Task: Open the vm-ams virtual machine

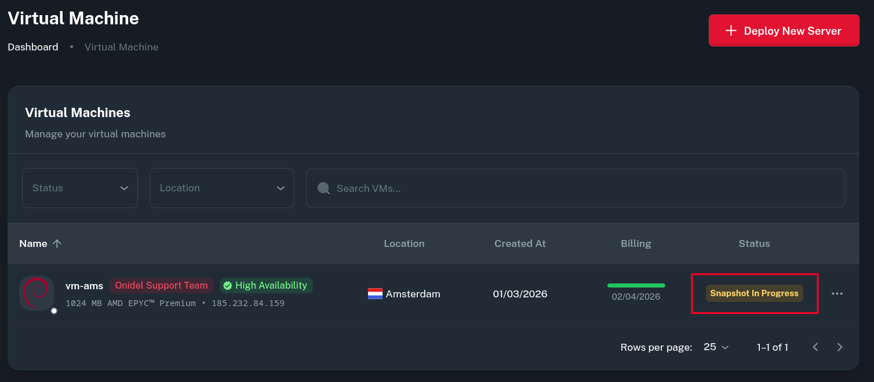Action: [85, 286]
